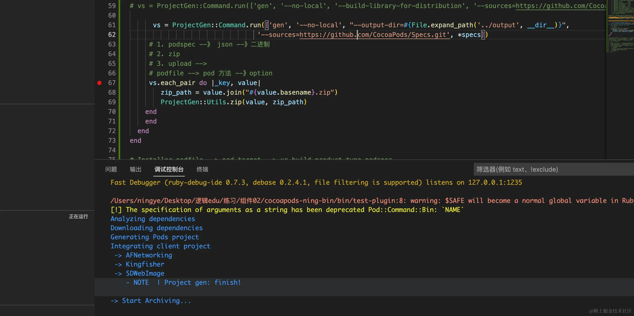Click the 'Start Archiving...' console output

coord(156,301)
